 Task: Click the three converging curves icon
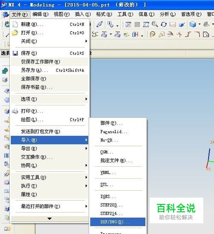tap(170, 34)
